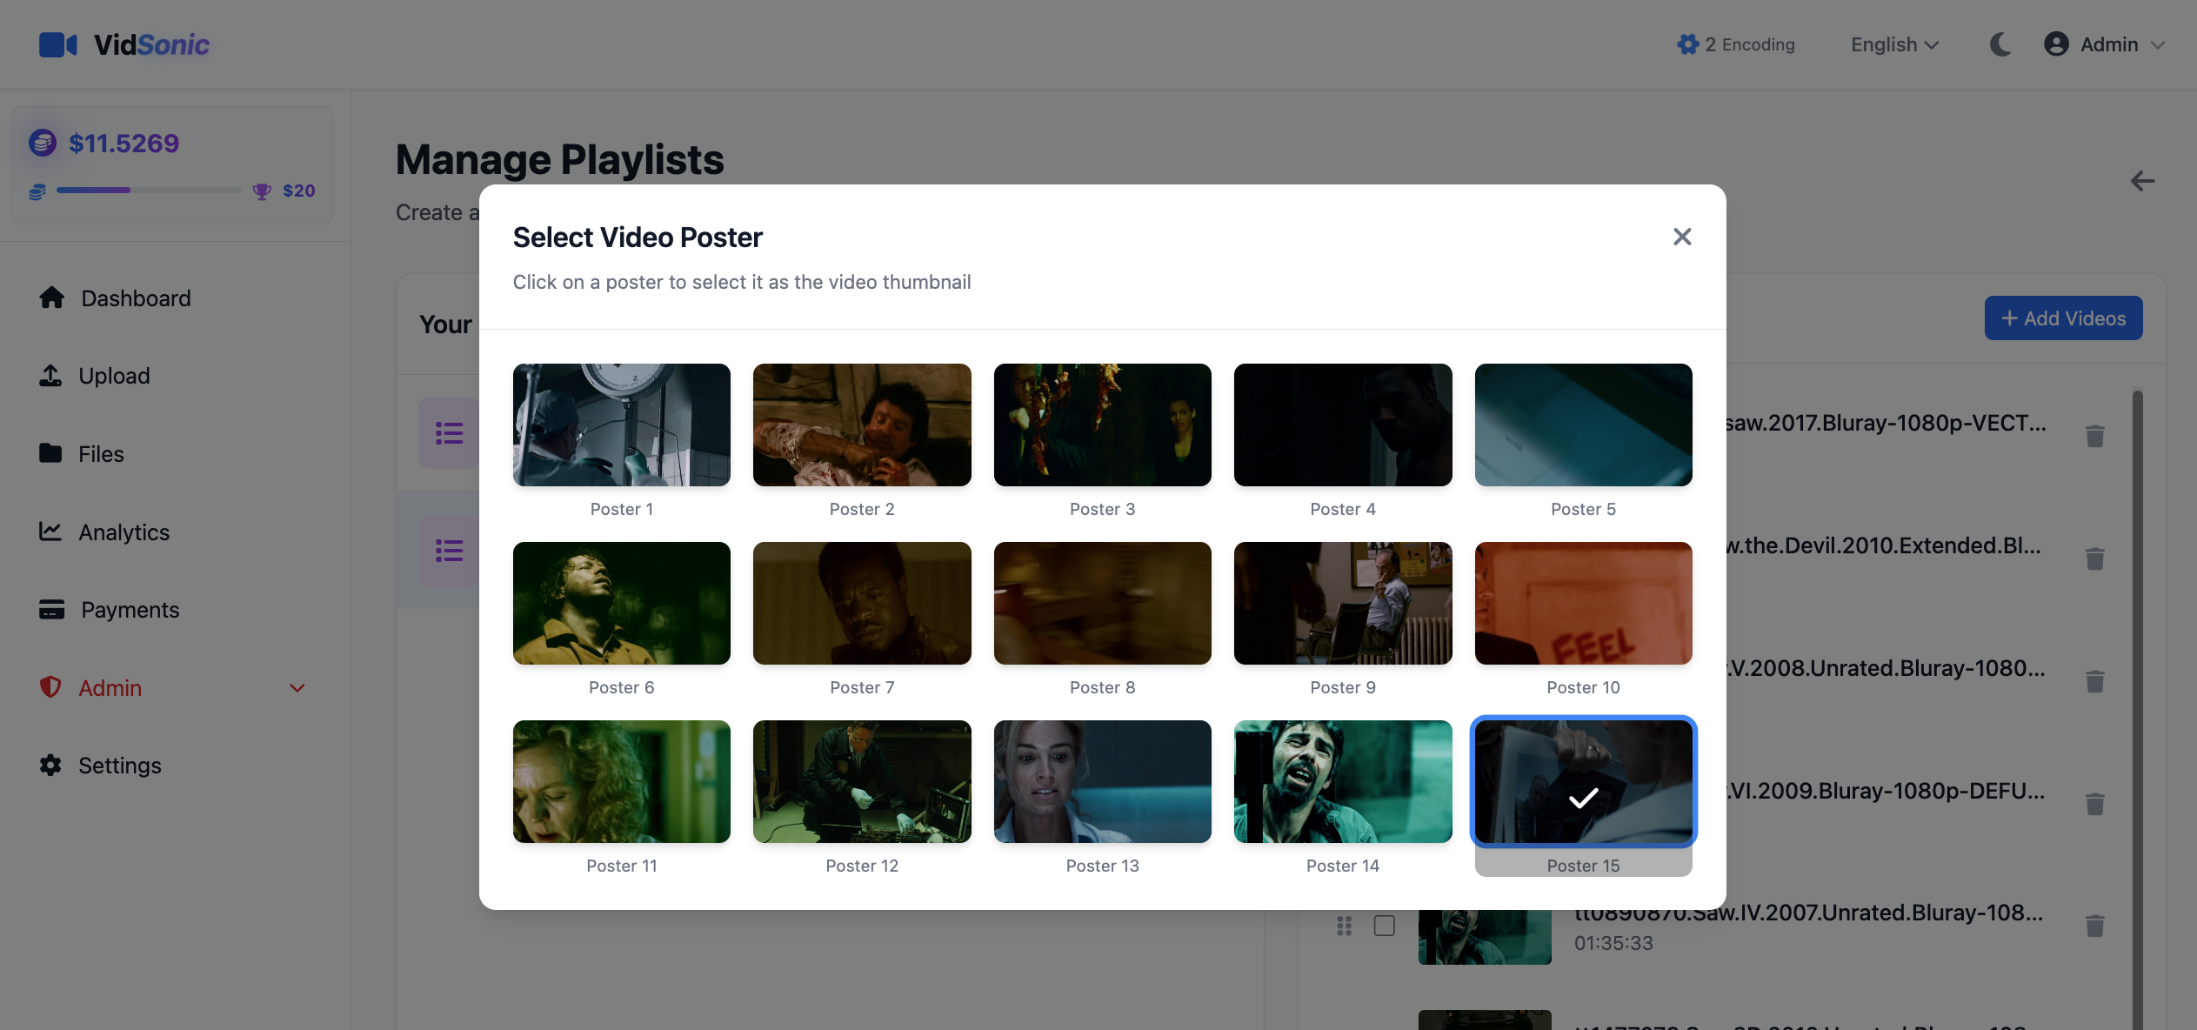Viewport: 2197px width, 1030px height.
Task: Delete the Saw.IV.2007 Unrated video
Action: click(2094, 926)
